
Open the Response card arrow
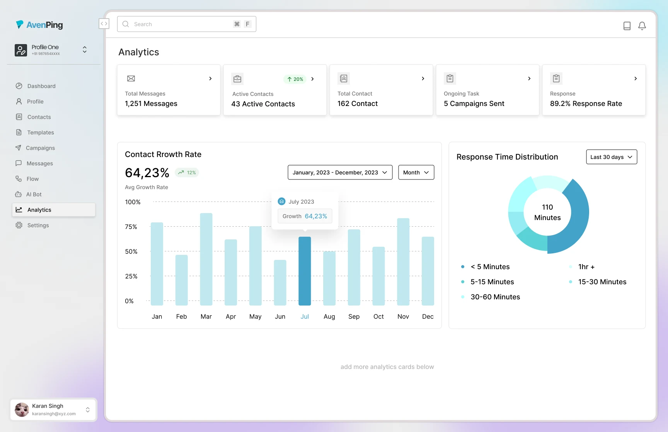pos(636,79)
